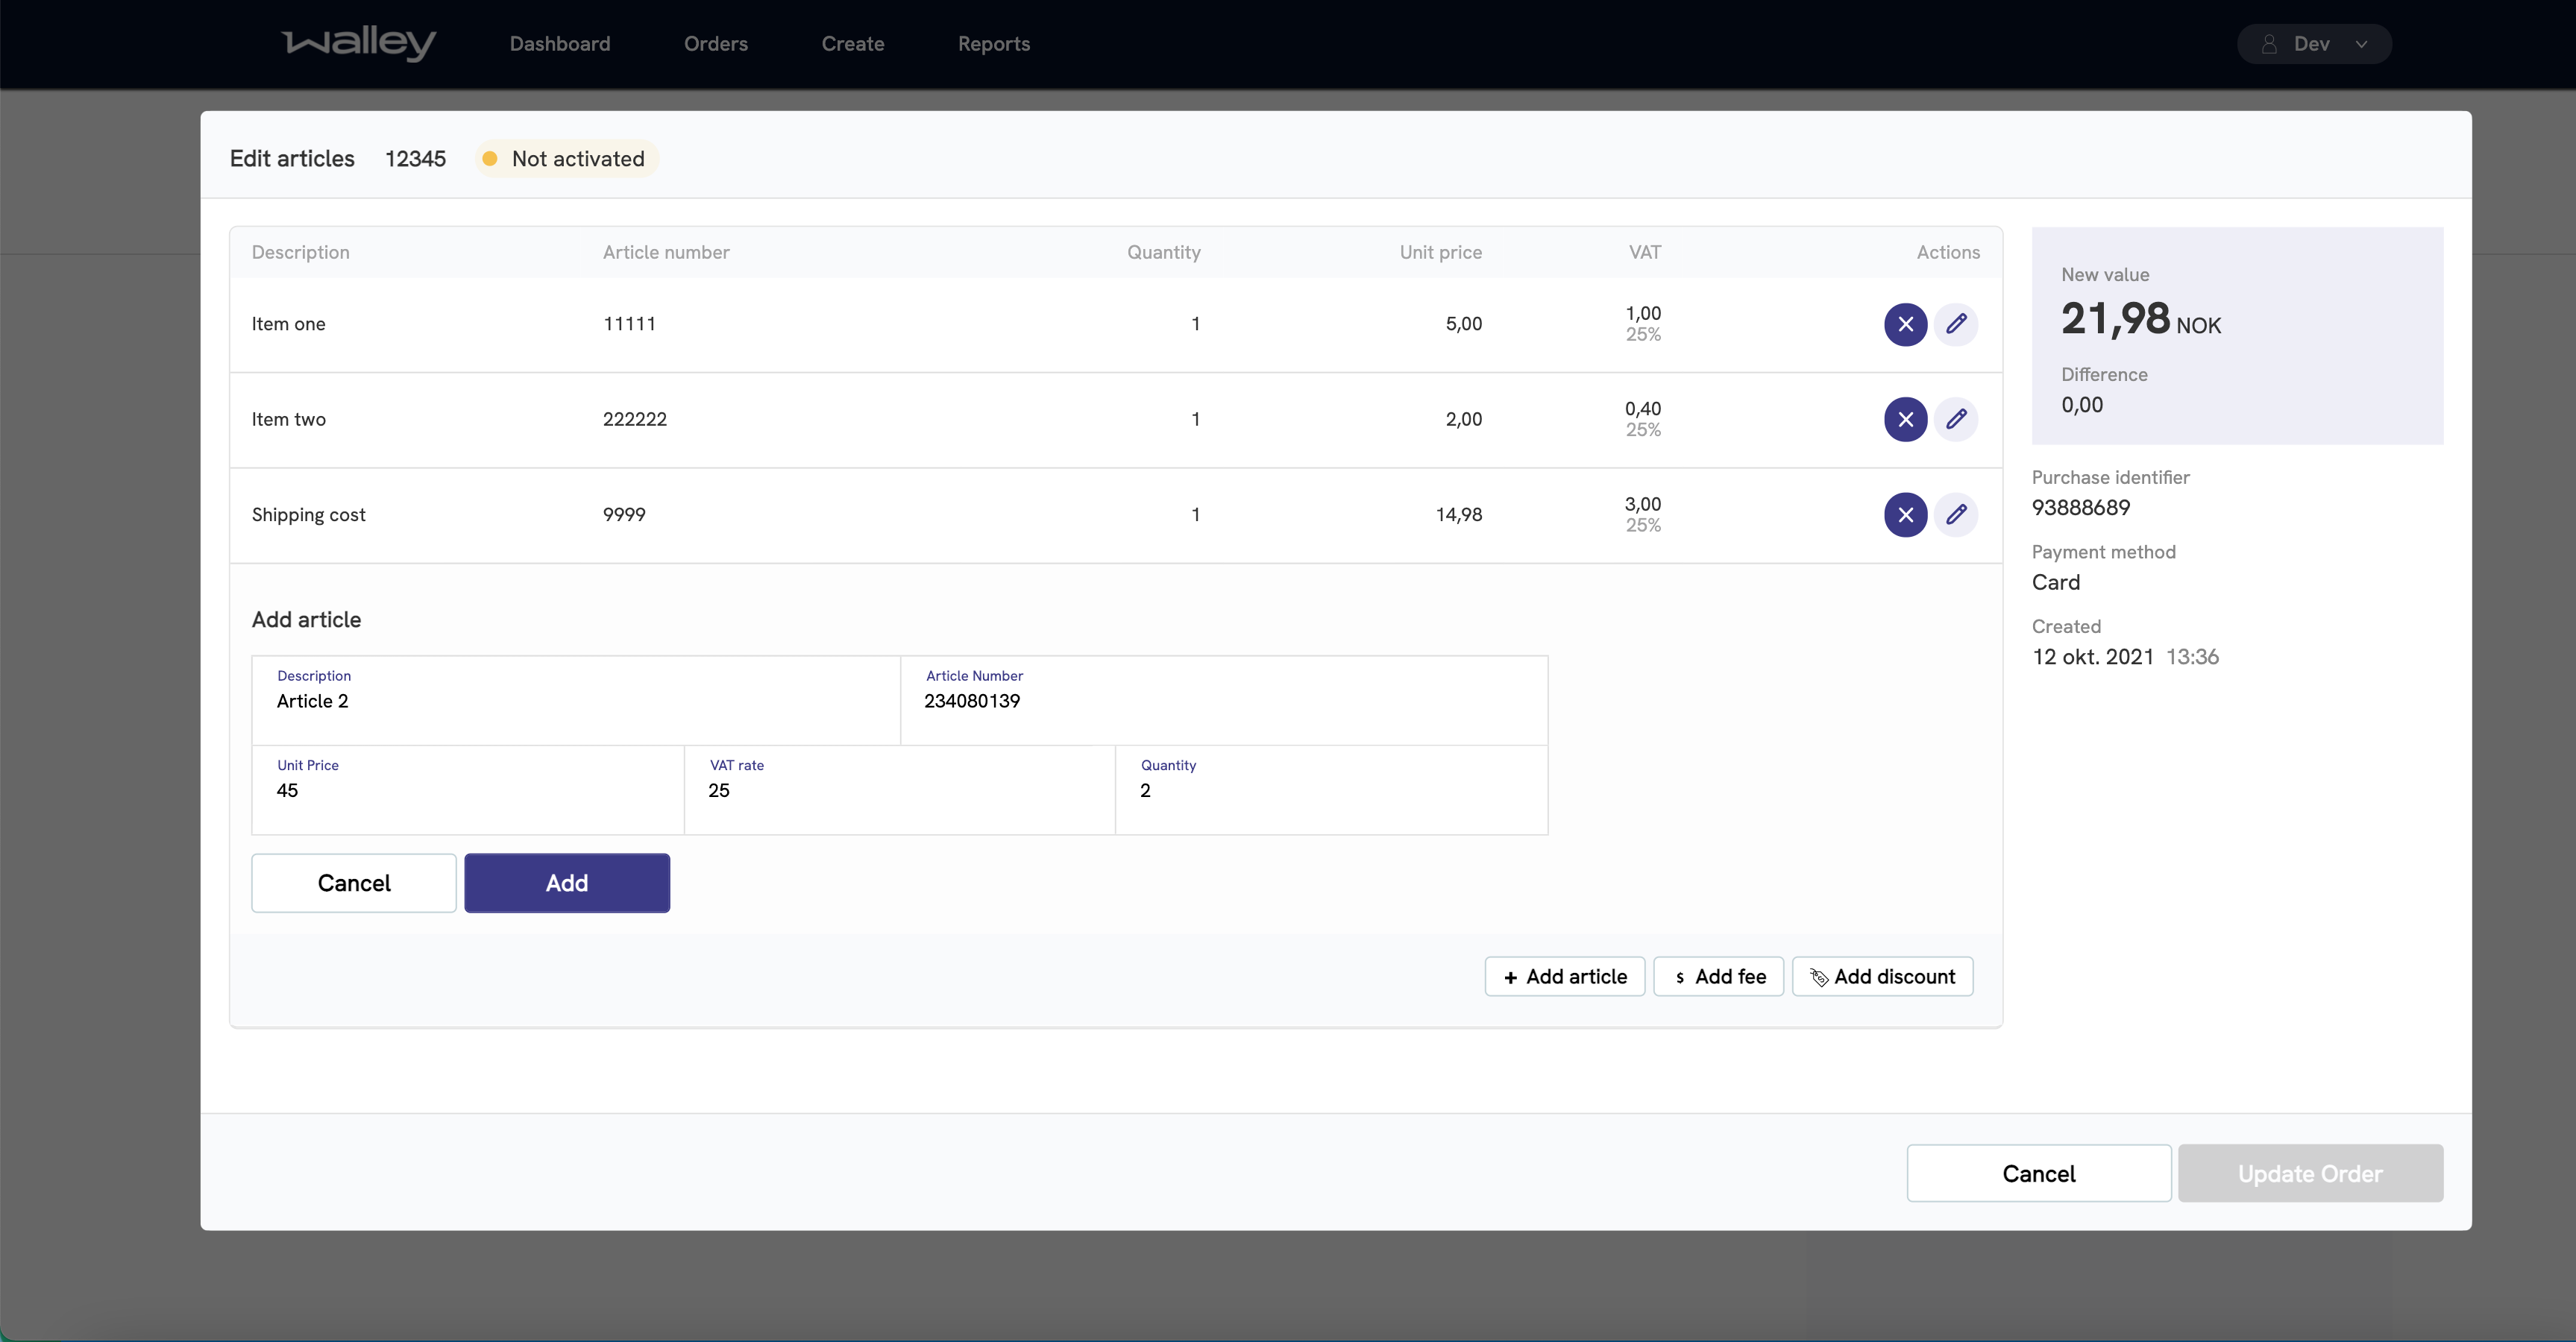Click created date 12 okt. 2021
Image resolution: width=2576 pixels, height=1342 pixels.
coord(2093,657)
